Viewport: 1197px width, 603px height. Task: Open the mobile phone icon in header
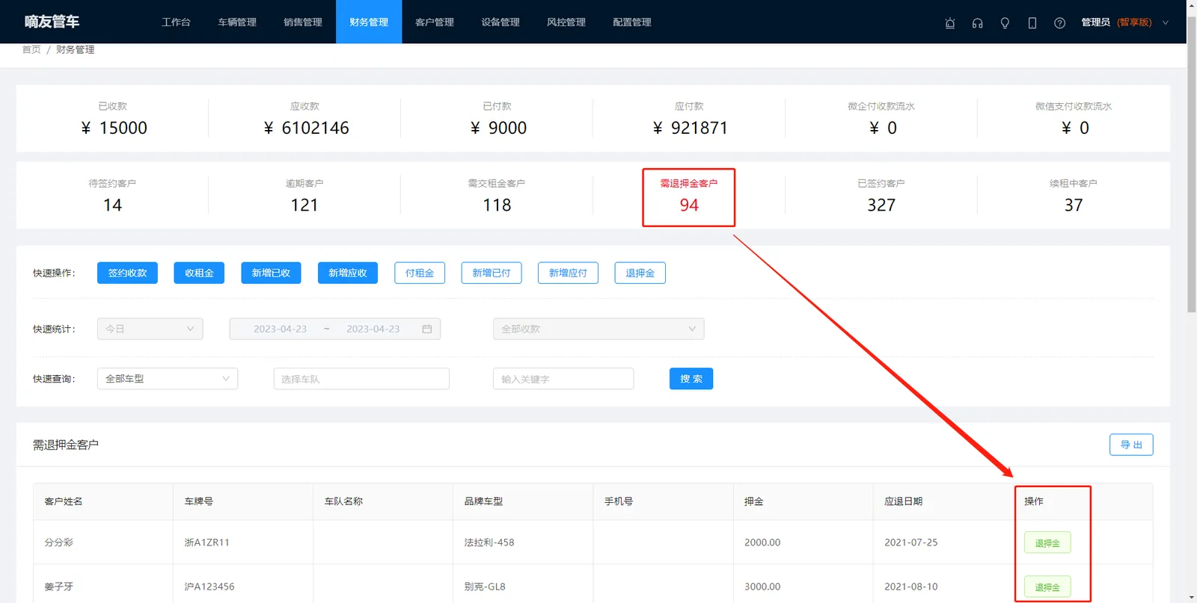pos(1032,22)
